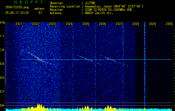The width and height of the screenshot is (175, 111).
Task: Click the meteor count 51
Action: point(40,13)
